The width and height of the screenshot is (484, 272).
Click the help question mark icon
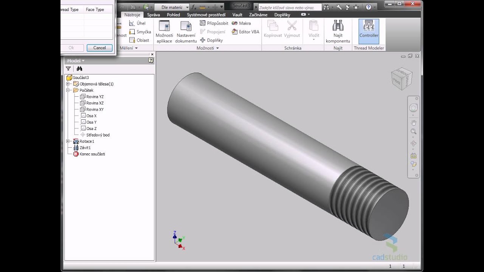pyautogui.click(x=368, y=7)
